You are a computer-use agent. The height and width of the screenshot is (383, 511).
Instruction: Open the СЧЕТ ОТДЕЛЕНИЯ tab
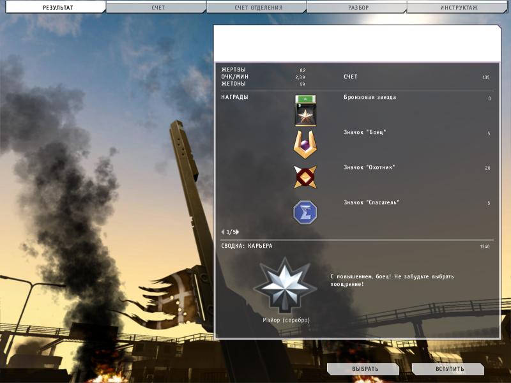256,8
